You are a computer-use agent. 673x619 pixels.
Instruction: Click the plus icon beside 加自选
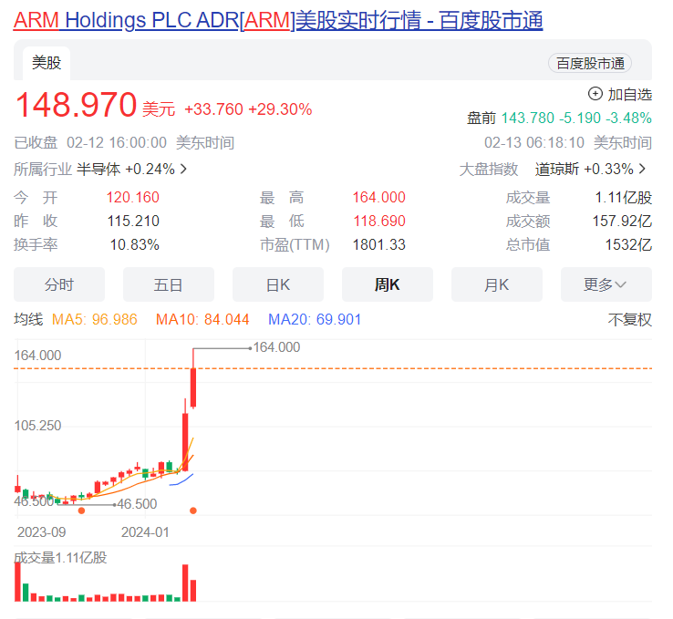(x=595, y=94)
